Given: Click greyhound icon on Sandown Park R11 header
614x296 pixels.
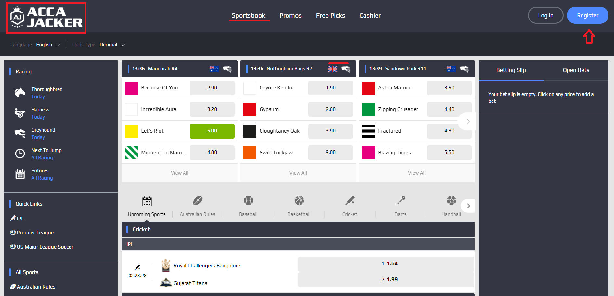Looking at the screenshot, I should 465,69.
